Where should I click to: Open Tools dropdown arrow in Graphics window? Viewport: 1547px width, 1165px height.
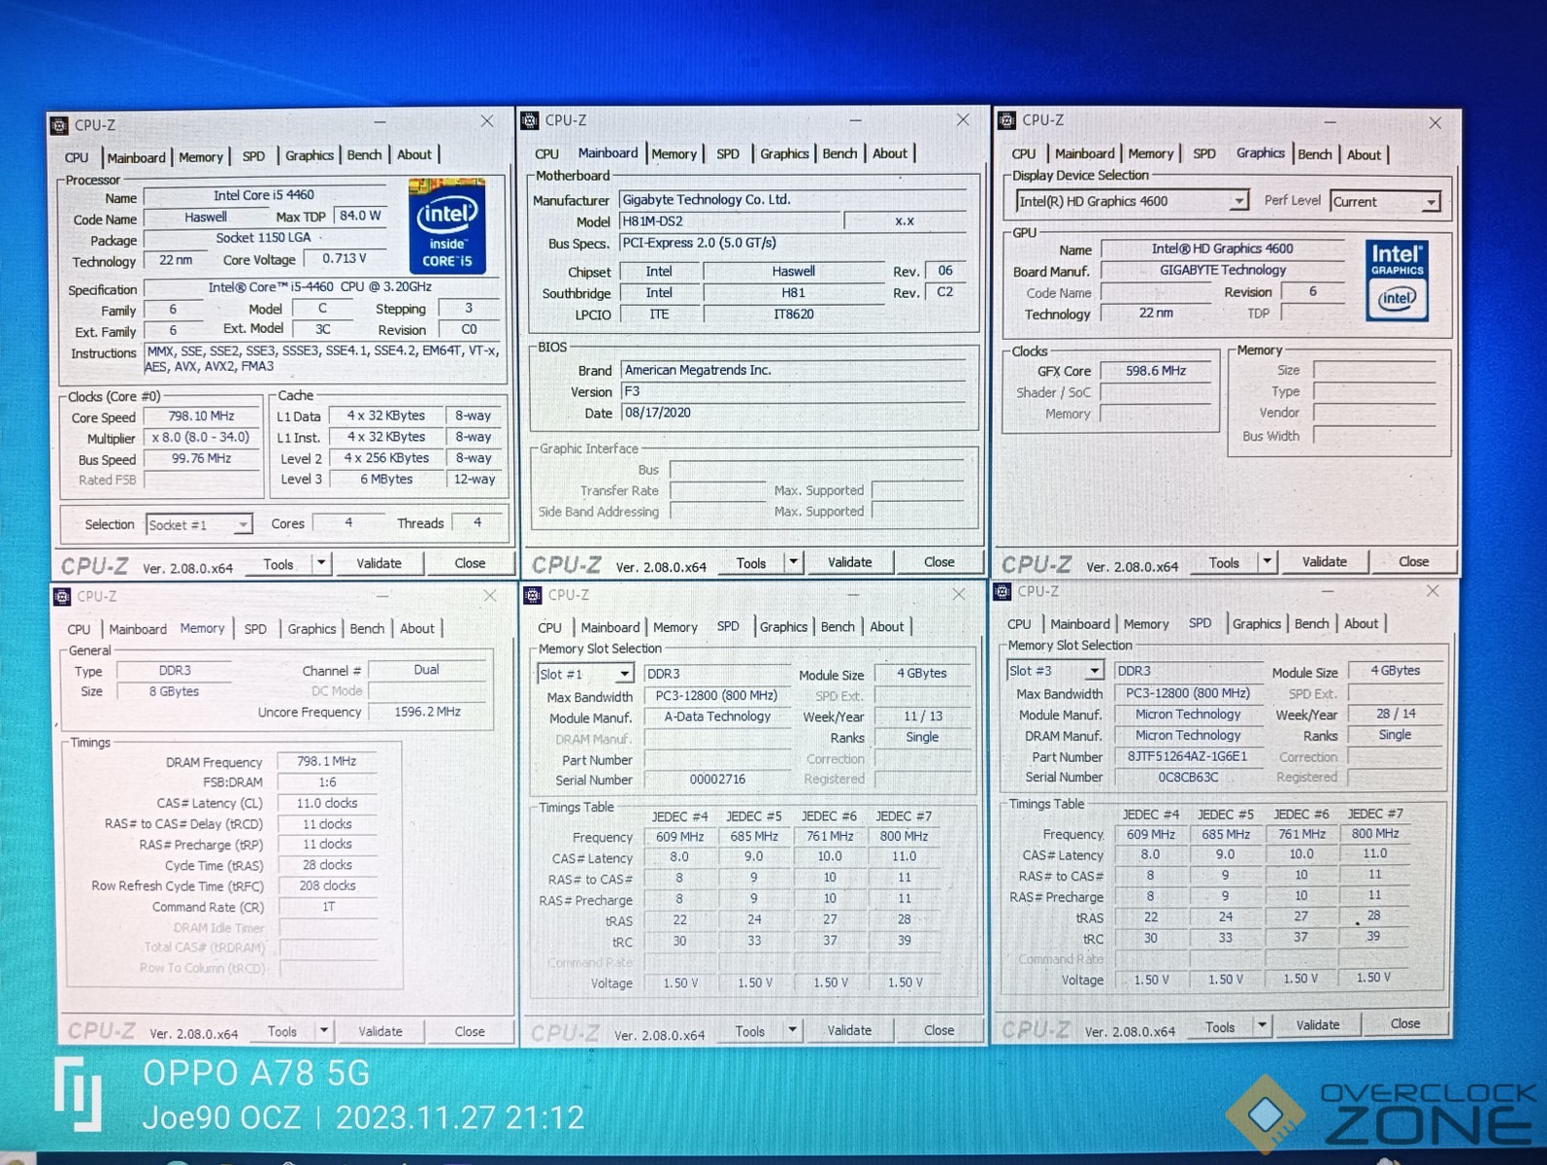[x=1267, y=562]
